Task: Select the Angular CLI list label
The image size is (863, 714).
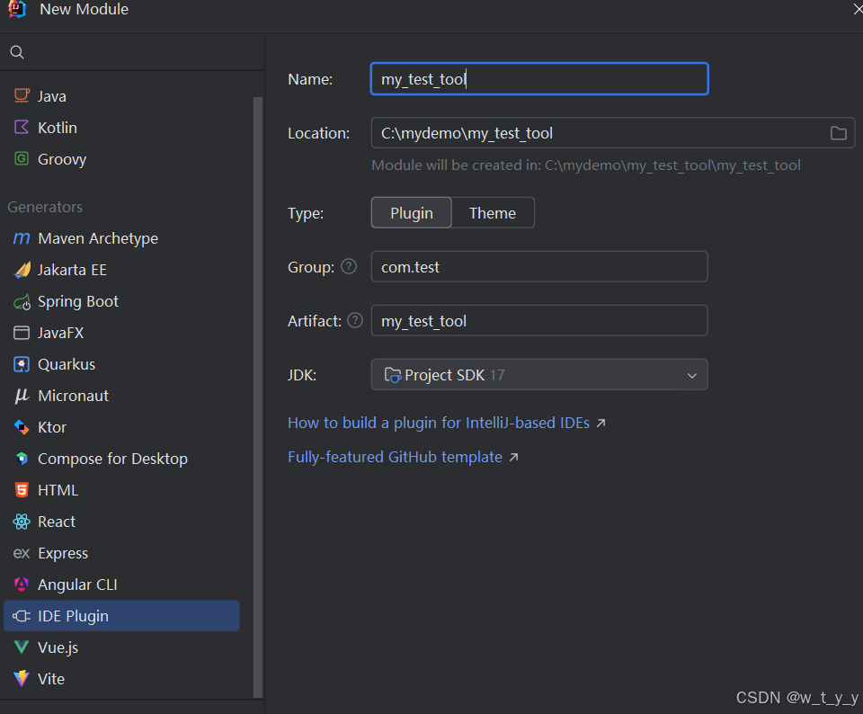Action: pyautogui.click(x=77, y=585)
